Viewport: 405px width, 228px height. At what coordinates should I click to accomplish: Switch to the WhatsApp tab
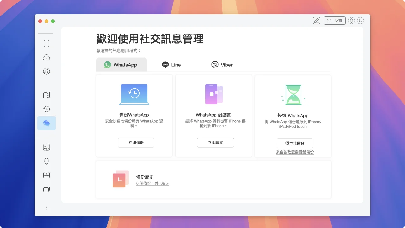point(121,65)
